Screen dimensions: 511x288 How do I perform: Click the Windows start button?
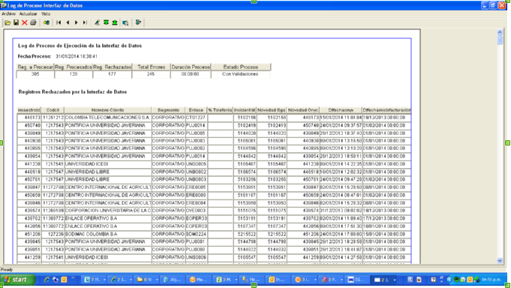click(x=17, y=280)
